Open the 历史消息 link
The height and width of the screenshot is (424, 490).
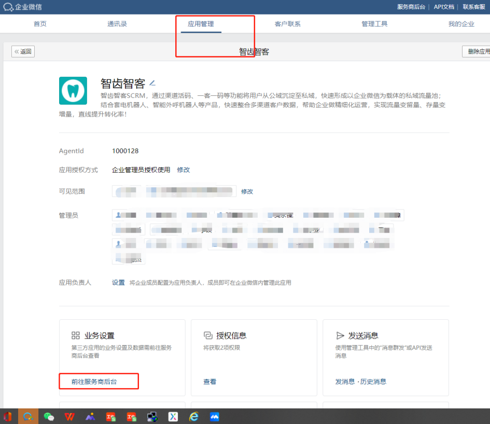pyautogui.click(x=373, y=381)
